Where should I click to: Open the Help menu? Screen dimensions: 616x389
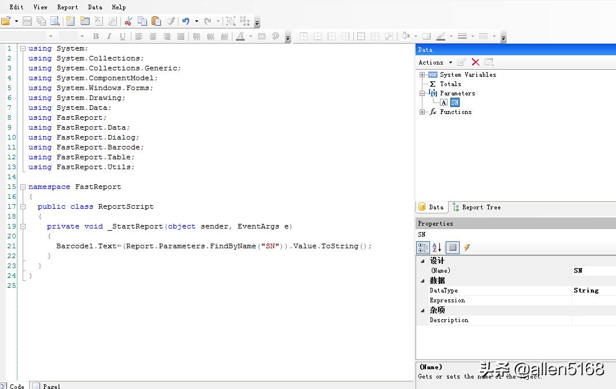click(119, 7)
